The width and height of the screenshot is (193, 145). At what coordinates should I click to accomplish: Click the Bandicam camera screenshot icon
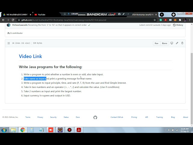pyautogui.click(x=119, y=14)
